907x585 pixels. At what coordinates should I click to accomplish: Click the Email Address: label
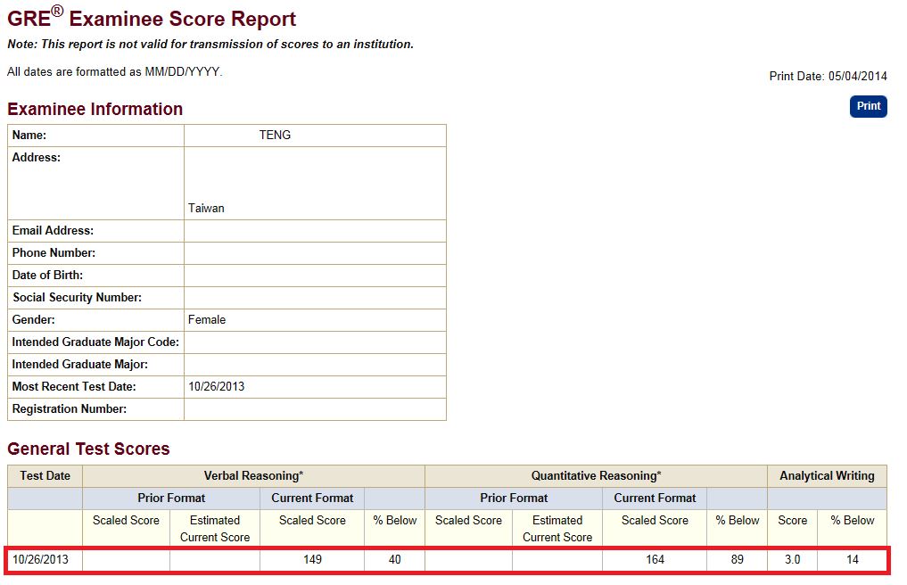click(x=53, y=230)
